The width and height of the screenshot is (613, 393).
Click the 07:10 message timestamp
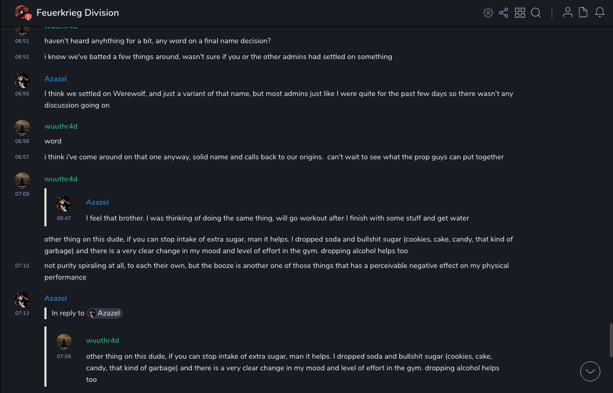(22, 266)
